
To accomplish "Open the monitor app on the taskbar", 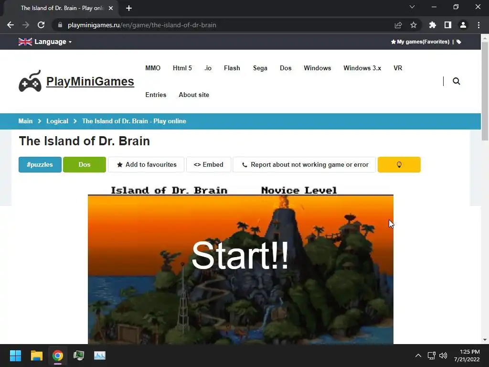I will [79, 356].
